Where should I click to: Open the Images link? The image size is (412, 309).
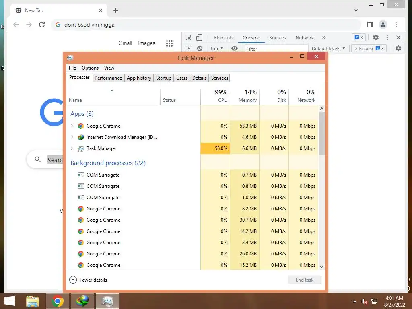coord(146,43)
